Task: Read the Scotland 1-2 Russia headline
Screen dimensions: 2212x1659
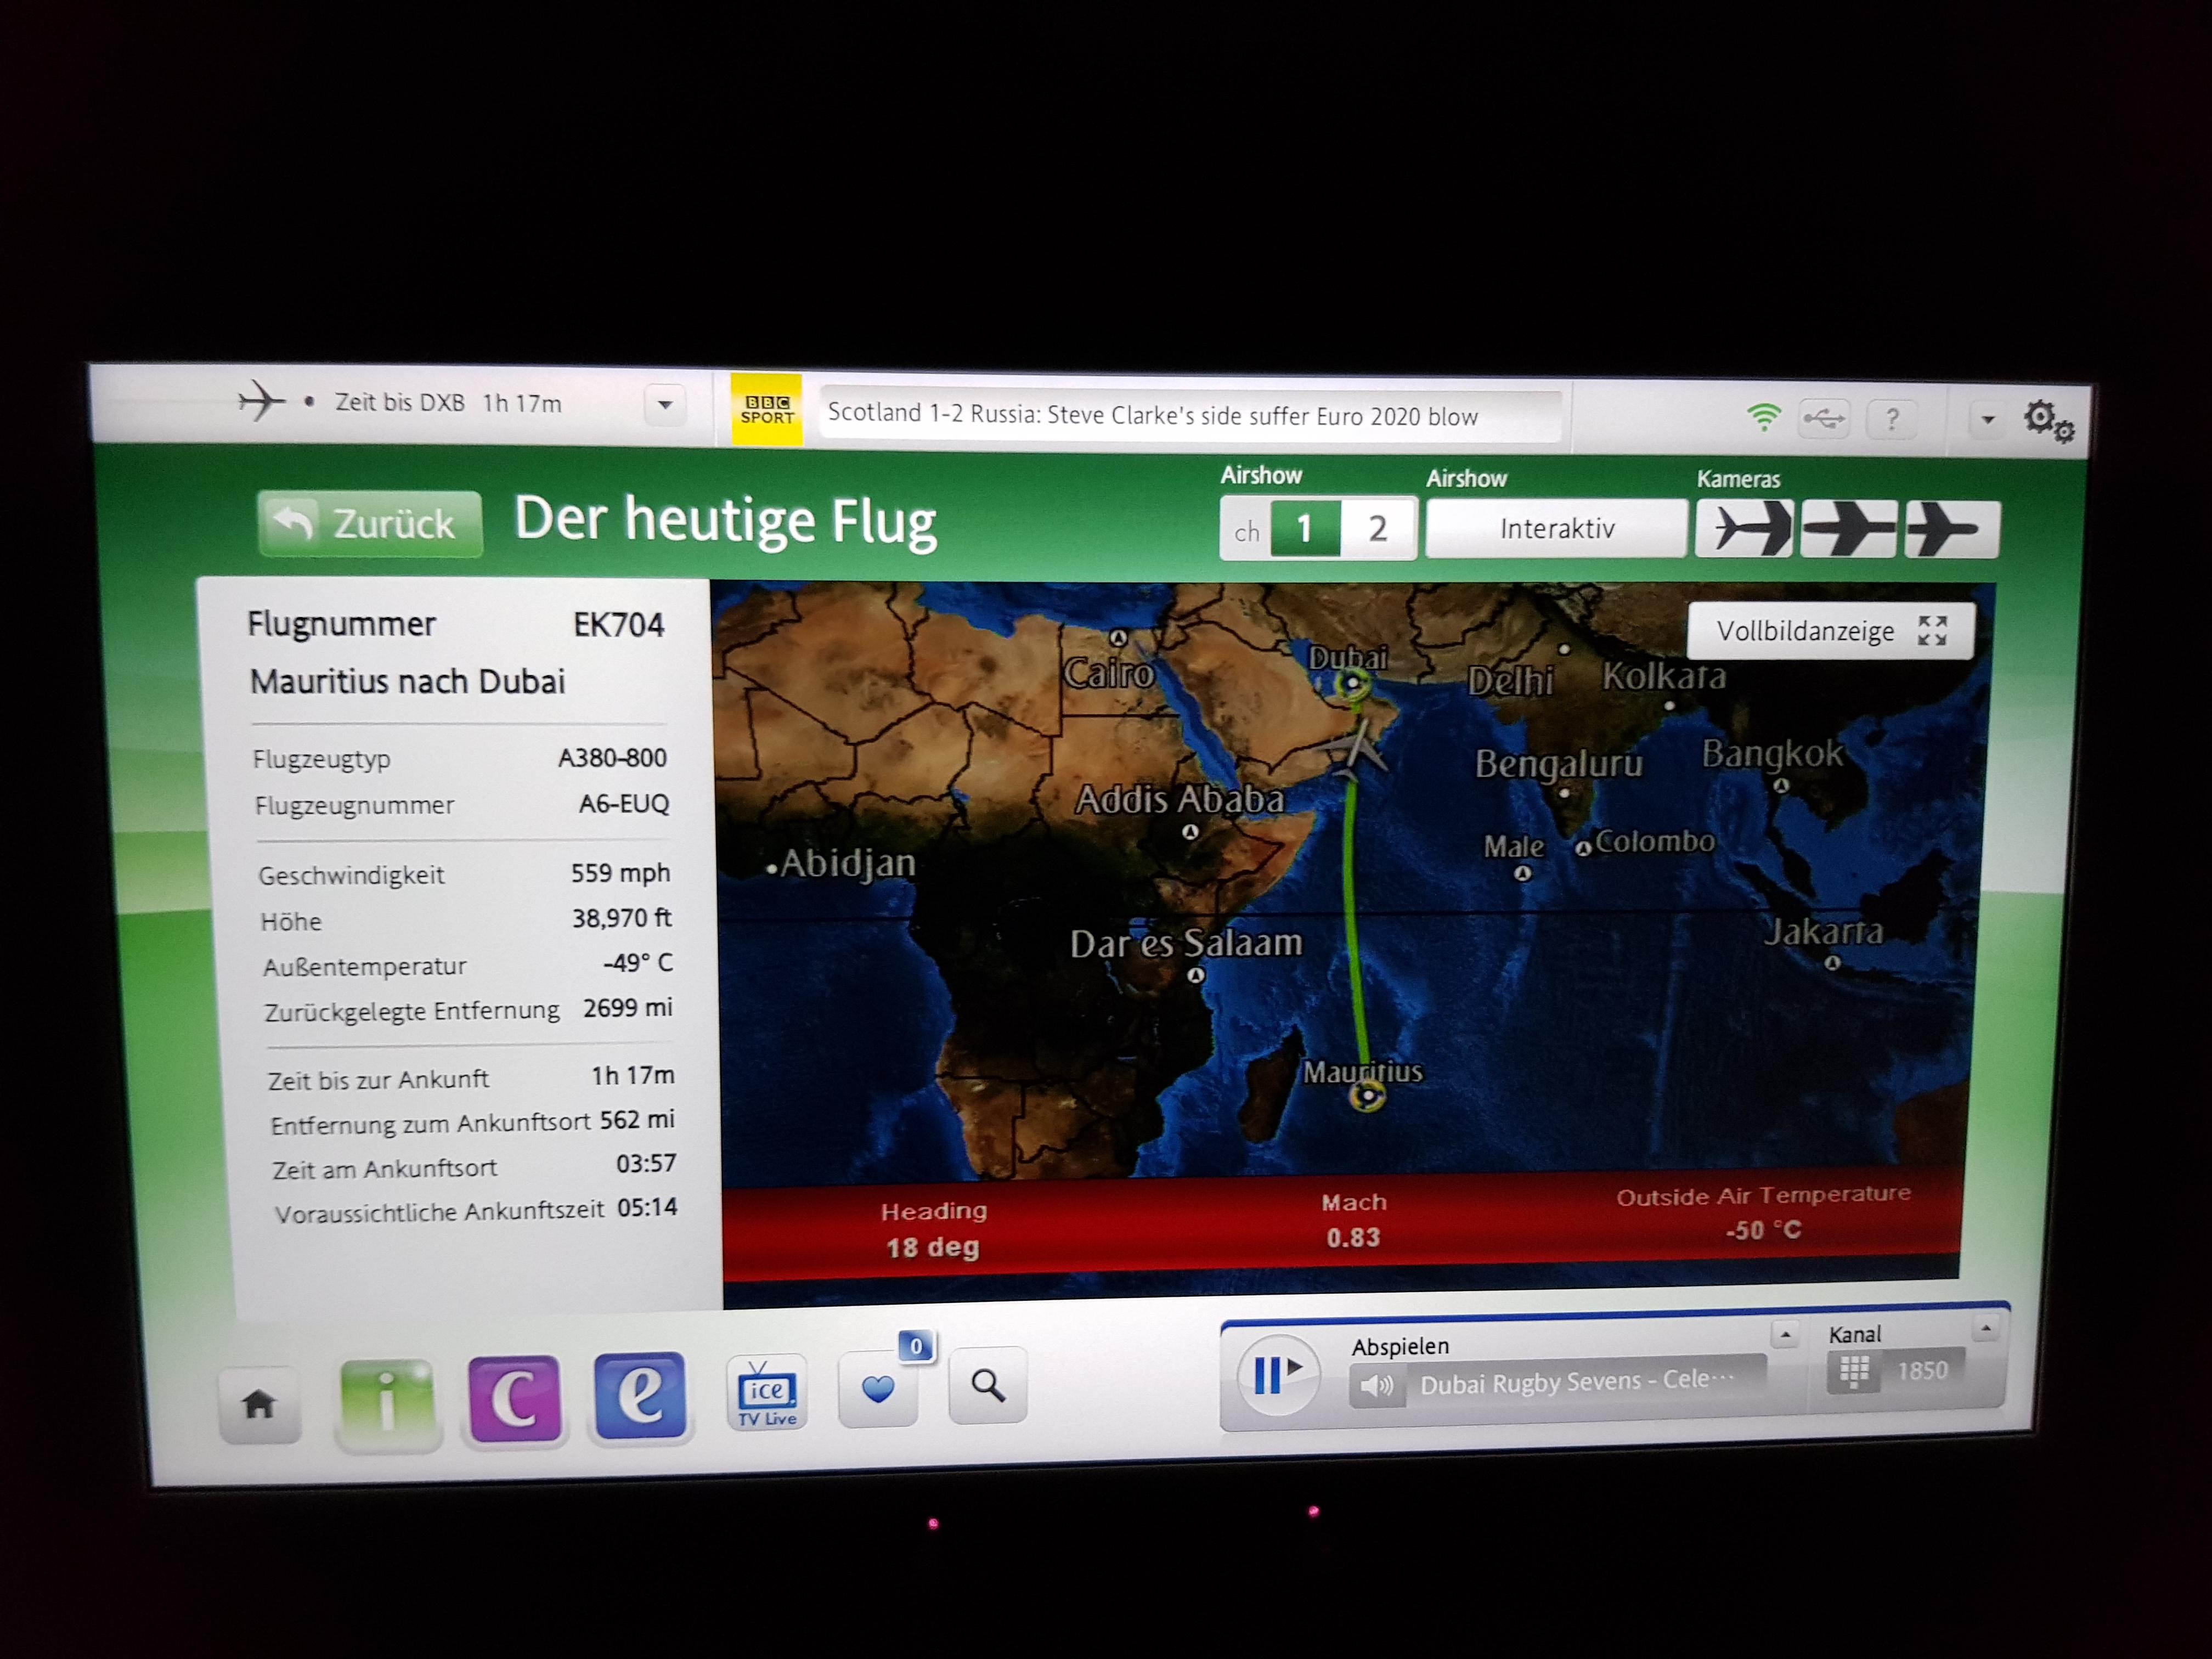Action: 1152,416
